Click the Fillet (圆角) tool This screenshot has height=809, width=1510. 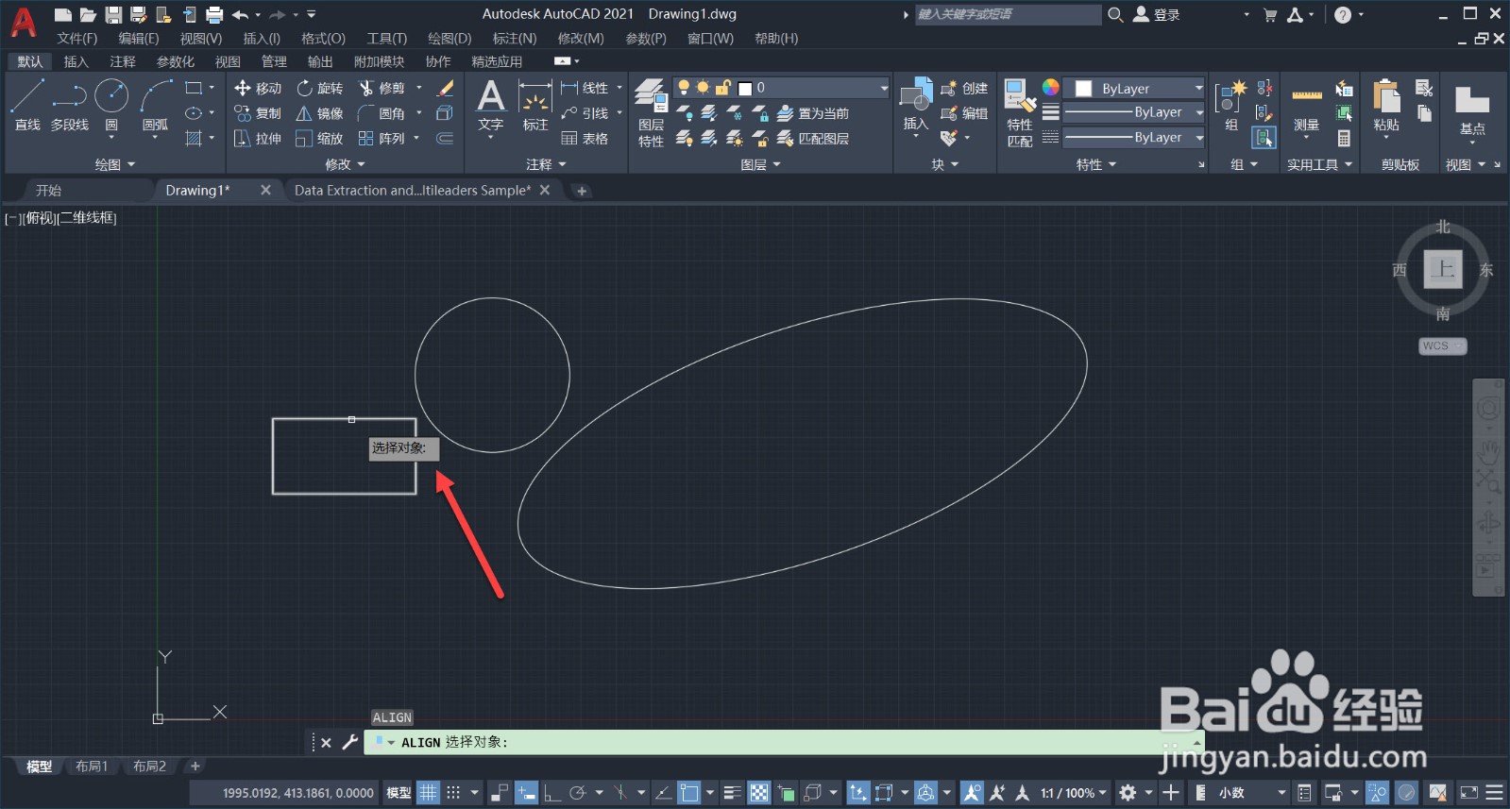click(382, 113)
